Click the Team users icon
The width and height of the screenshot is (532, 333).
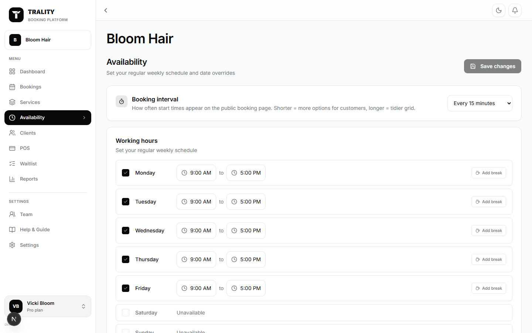click(x=12, y=214)
